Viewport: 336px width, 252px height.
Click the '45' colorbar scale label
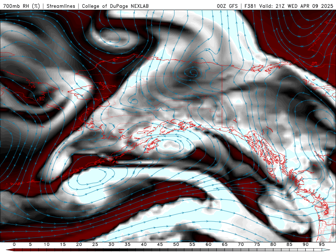pyautogui.click(x=160, y=244)
